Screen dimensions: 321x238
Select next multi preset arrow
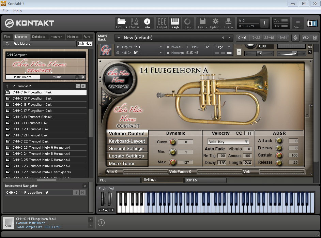tap(229, 38)
